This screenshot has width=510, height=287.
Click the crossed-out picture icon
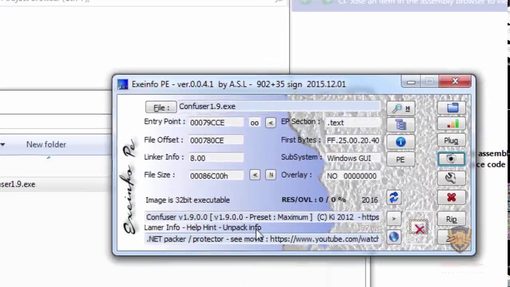pyautogui.click(x=419, y=228)
